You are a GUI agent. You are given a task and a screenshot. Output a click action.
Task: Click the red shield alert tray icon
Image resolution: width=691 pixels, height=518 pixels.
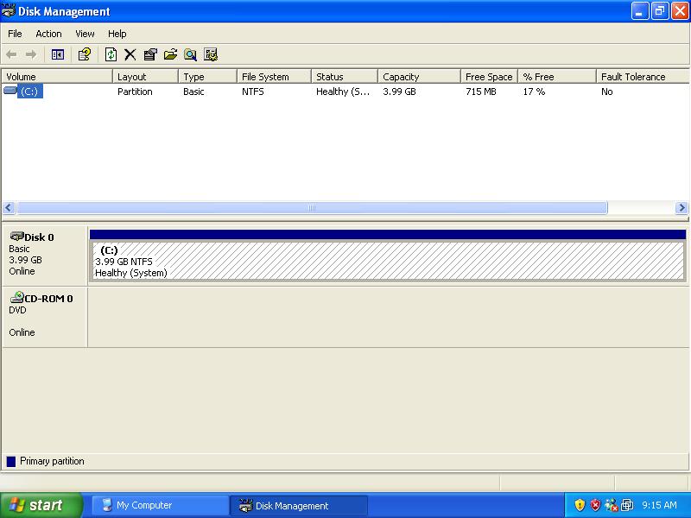pos(595,505)
